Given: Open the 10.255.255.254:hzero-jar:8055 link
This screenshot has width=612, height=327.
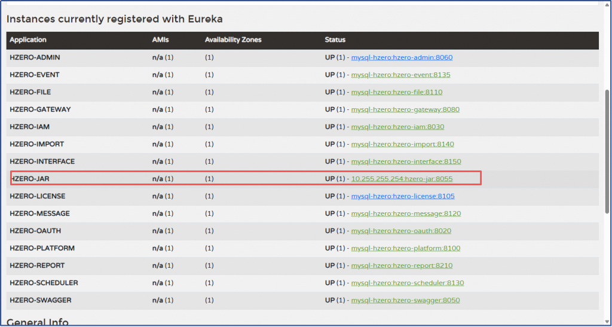Looking at the screenshot, I should point(402,179).
